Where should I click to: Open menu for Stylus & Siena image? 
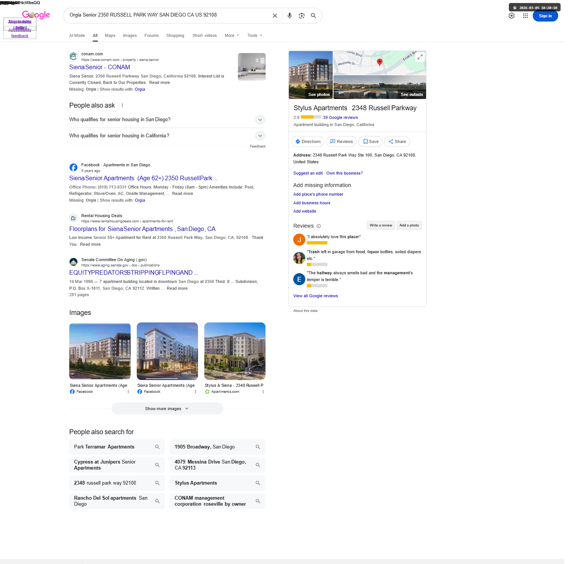click(263, 392)
